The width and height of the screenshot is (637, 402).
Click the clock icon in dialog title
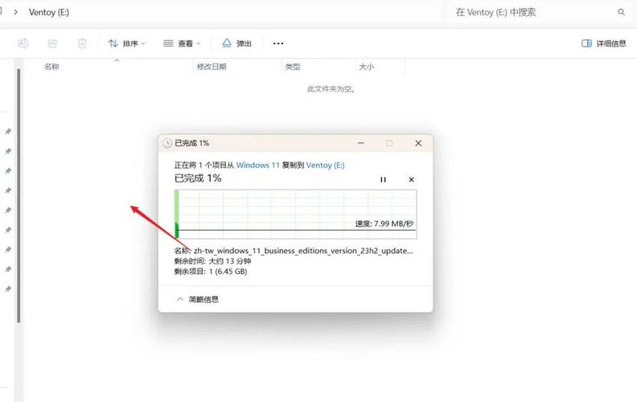pos(167,143)
